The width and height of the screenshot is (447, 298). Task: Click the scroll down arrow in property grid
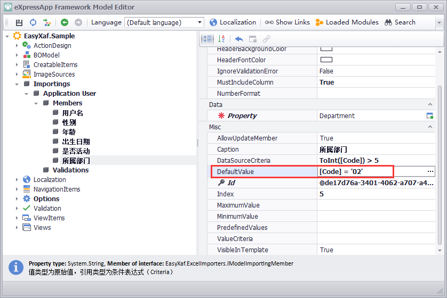point(440,251)
